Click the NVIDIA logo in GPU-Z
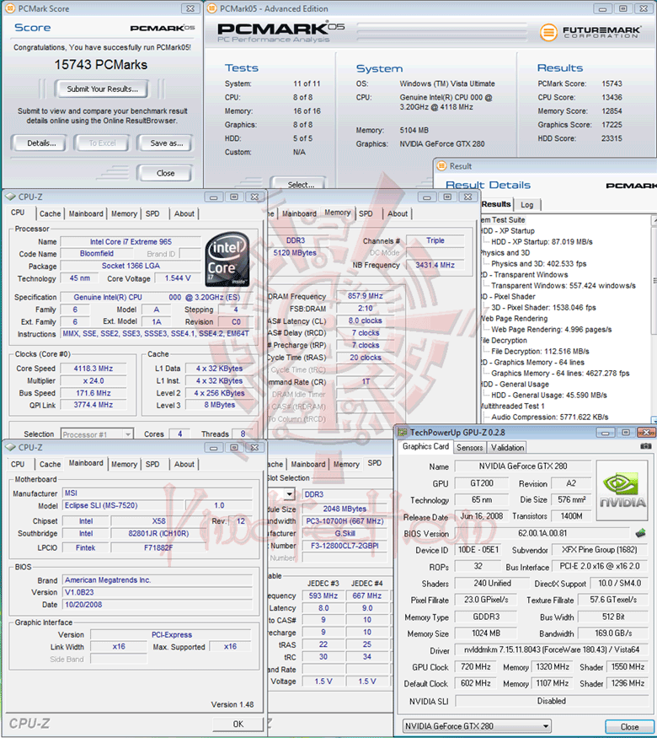The height and width of the screenshot is (738, 657). click(622, 490)
